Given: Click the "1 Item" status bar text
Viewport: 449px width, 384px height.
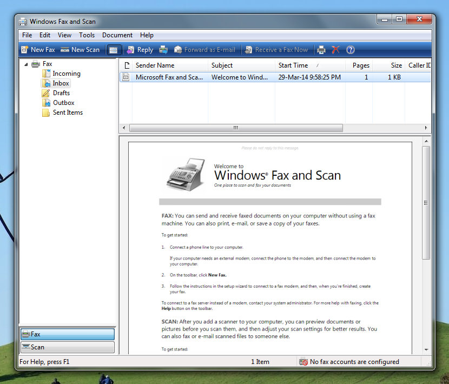Looking at the screenshot, I should [260, 362].
